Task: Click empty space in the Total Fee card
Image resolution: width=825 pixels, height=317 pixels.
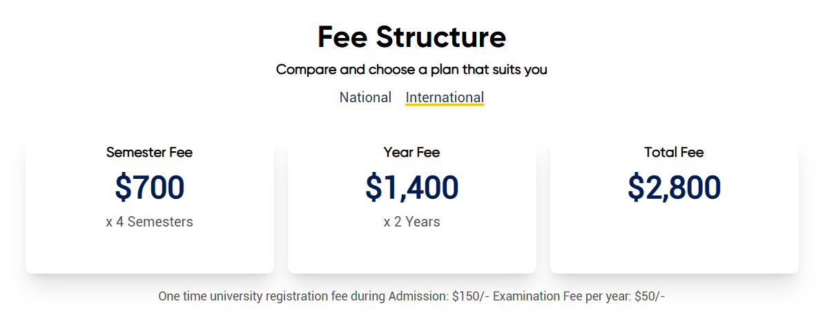Action: click(x=674, y=238)
